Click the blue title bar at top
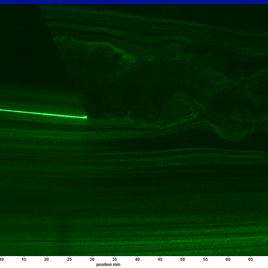The height and width of the screenshot is (268, 268). (134, 2)
